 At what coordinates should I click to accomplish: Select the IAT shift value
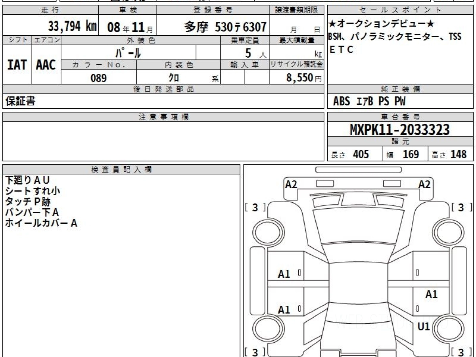(x=17, y=65)
